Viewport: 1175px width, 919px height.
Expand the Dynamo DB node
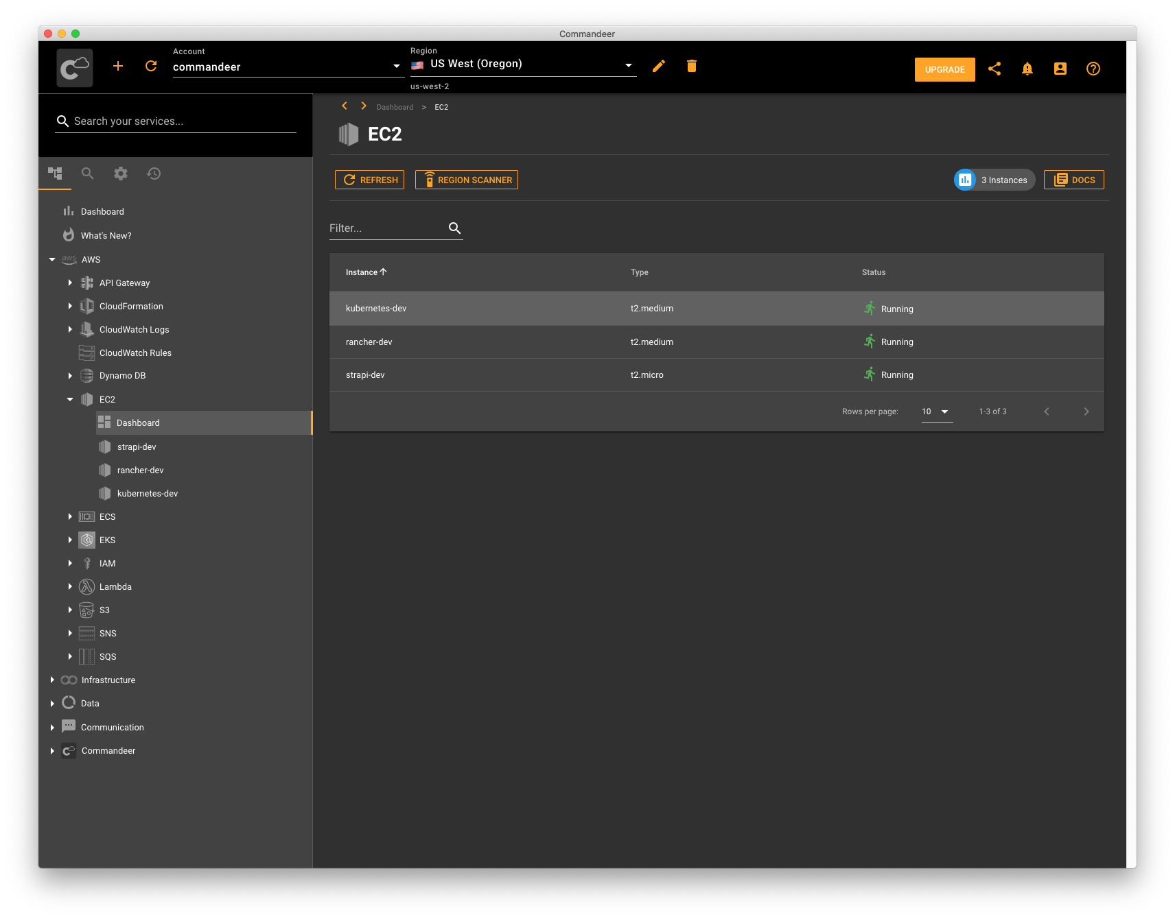[70, 376]
